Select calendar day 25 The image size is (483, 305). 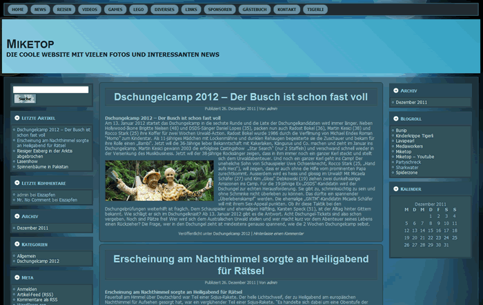455,237
